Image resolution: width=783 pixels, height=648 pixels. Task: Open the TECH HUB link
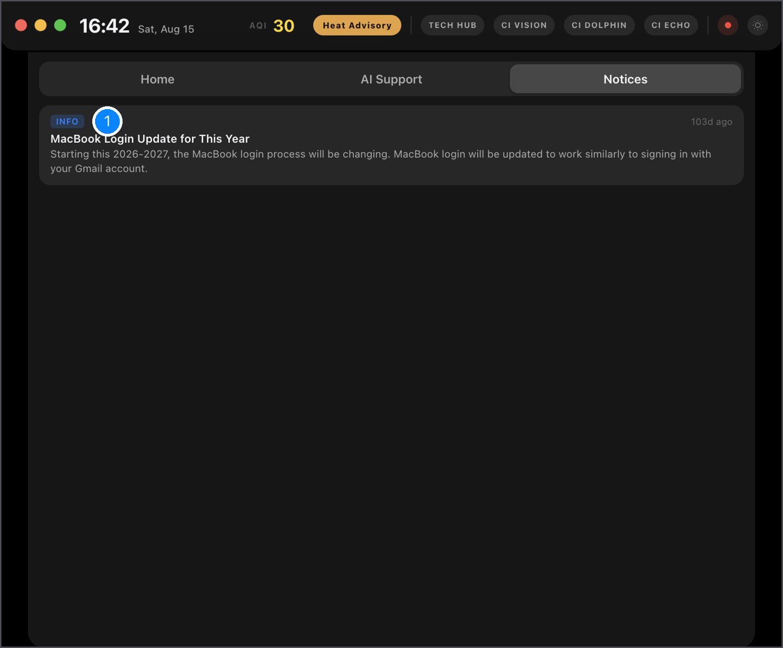point(452,25)
